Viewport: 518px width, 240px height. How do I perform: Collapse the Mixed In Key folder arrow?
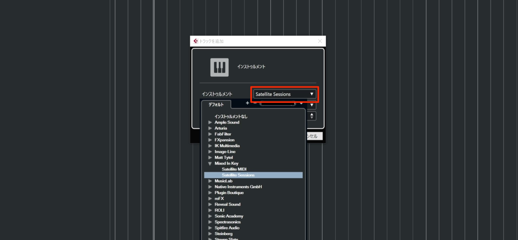coord(210,163)
